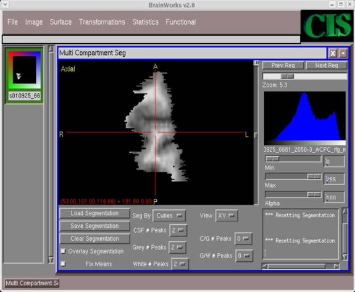Viewport: 355px width, 292px height.
Task: Click the Load Segmentation button
Action: [94, 213]
